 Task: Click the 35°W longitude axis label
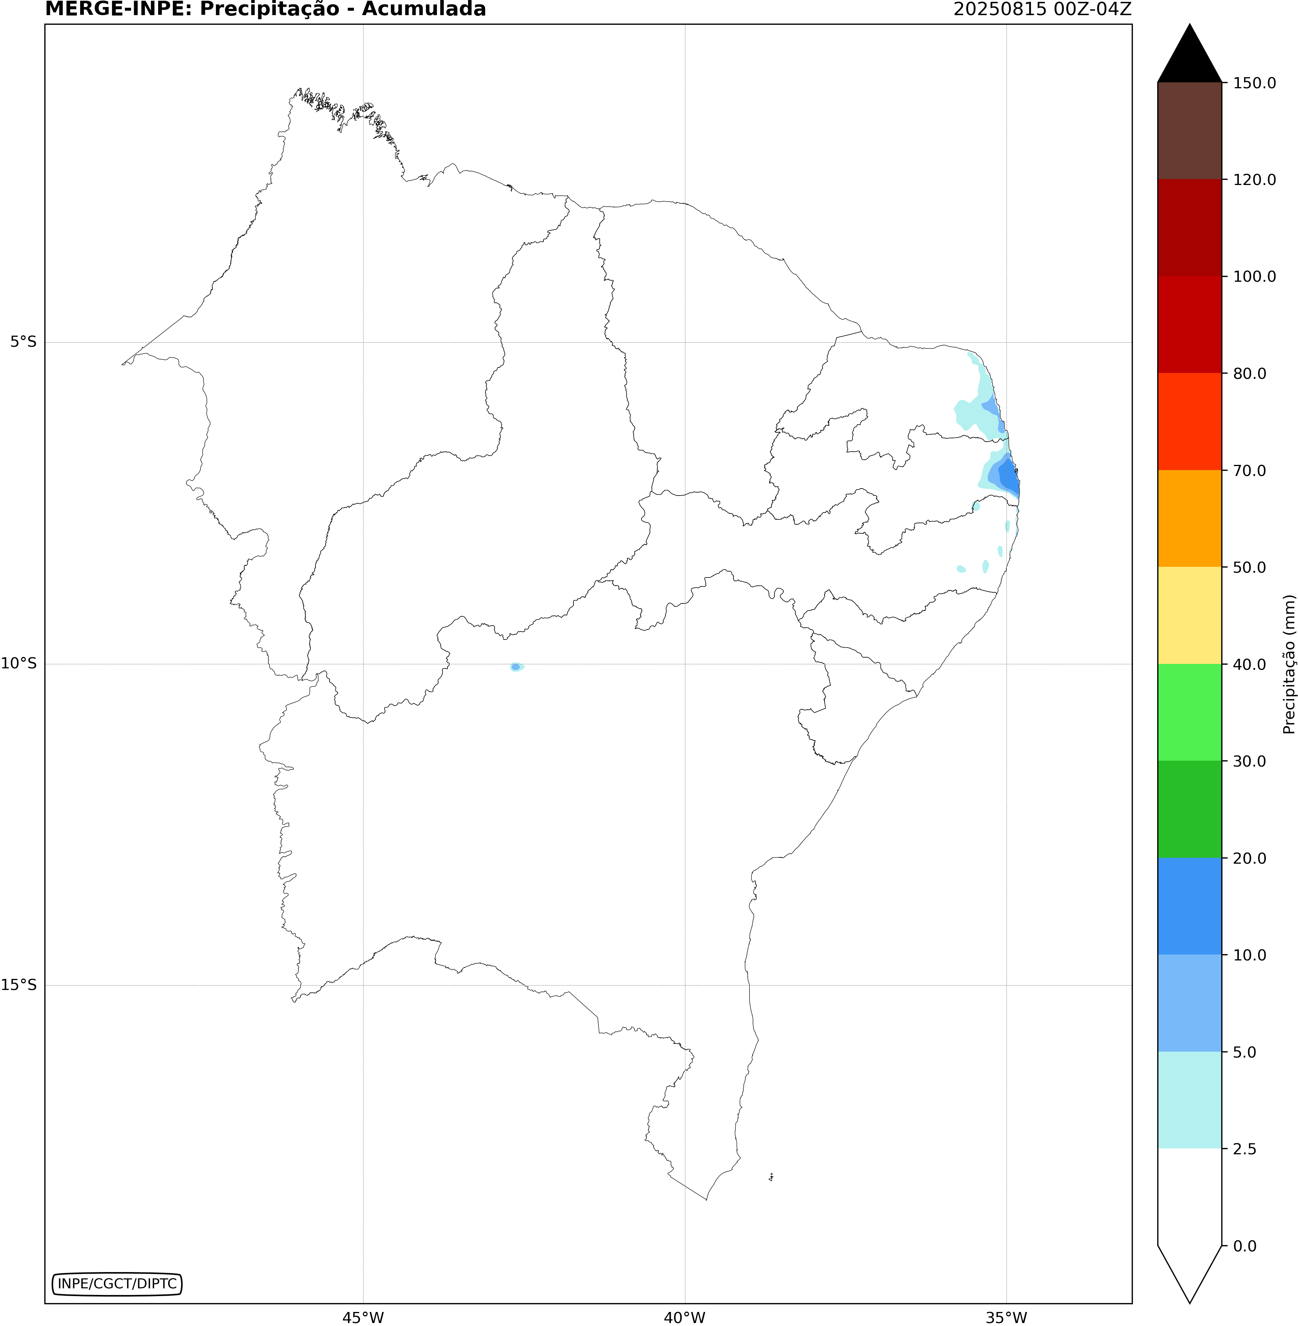[x=1006, y=1317]
